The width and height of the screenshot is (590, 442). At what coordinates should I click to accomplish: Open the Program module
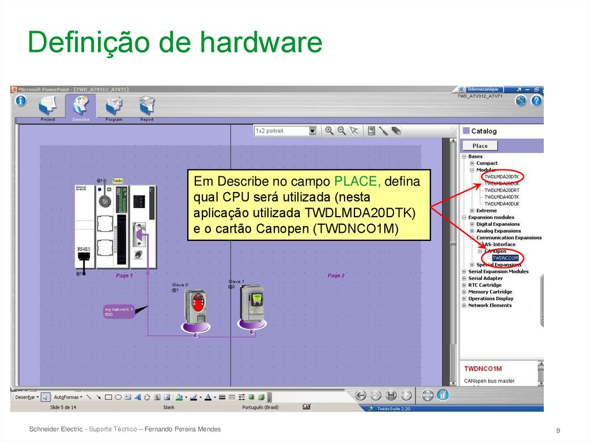coord(113,105)
